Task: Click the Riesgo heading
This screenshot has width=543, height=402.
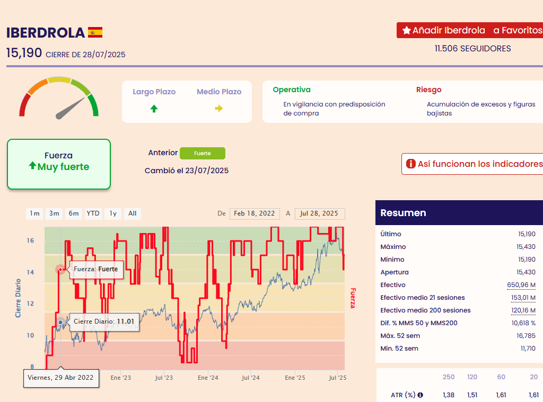Action: point(428,90)
